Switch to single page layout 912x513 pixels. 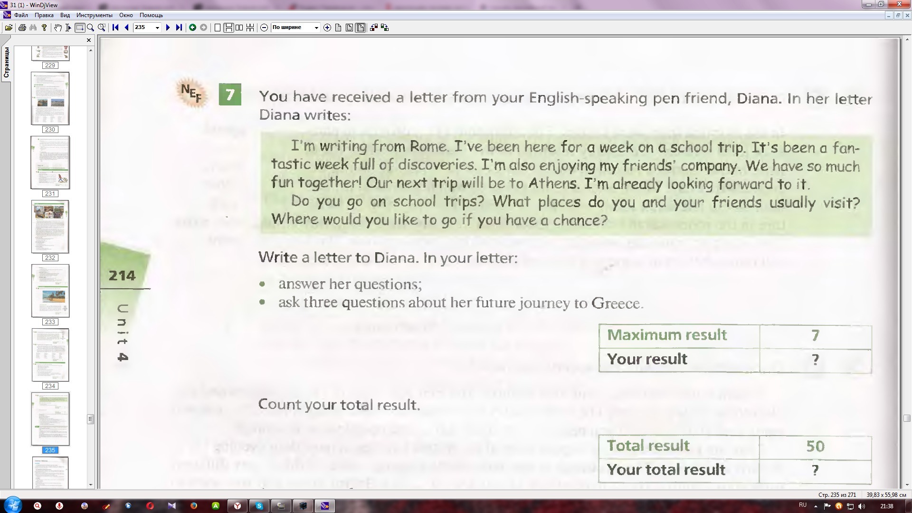tap(218, 28)
